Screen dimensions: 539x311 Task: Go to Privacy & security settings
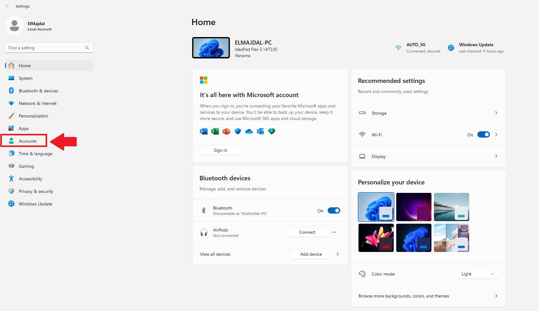(36, 191)
